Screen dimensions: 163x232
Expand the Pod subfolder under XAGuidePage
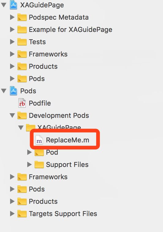point(29,152)
